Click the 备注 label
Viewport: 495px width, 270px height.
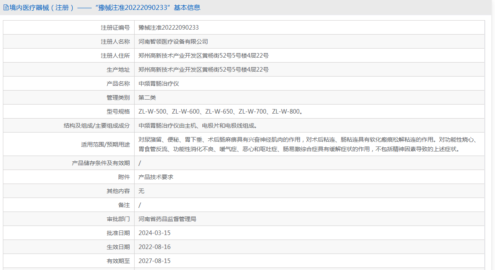pyautogui.click(x=124, y=205)
